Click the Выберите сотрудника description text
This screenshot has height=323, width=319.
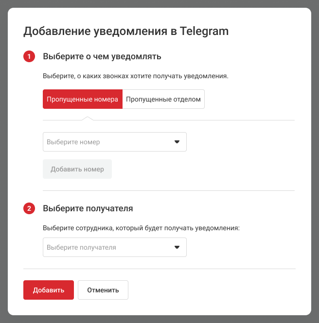click(x=142, y=228)
